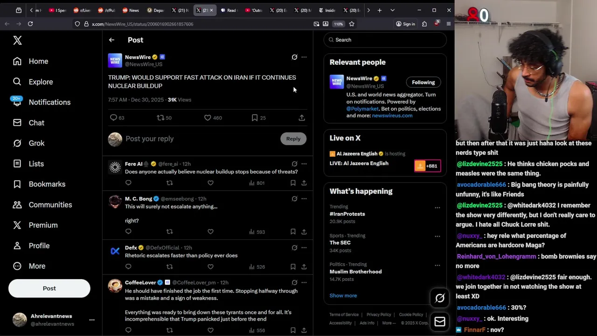Share the NewsWire post
597x336 pixels.
tap(302, 118)
